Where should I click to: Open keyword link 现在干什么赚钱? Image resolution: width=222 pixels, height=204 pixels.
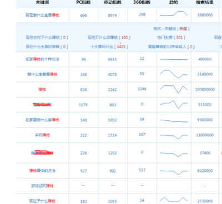click(42, 201)
